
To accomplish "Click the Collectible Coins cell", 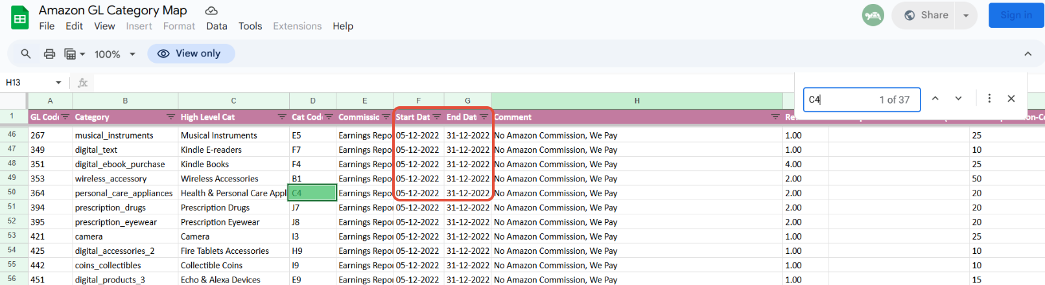I will point(233,266).
